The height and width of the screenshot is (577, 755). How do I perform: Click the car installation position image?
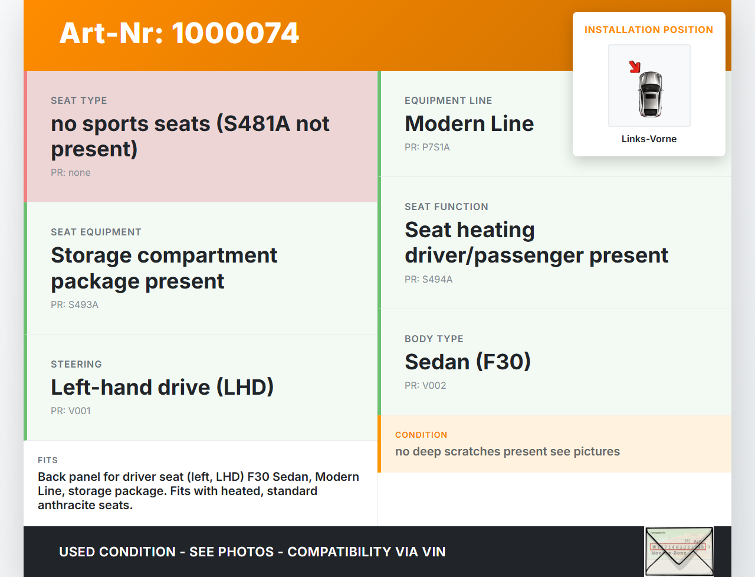coord(649,86)
